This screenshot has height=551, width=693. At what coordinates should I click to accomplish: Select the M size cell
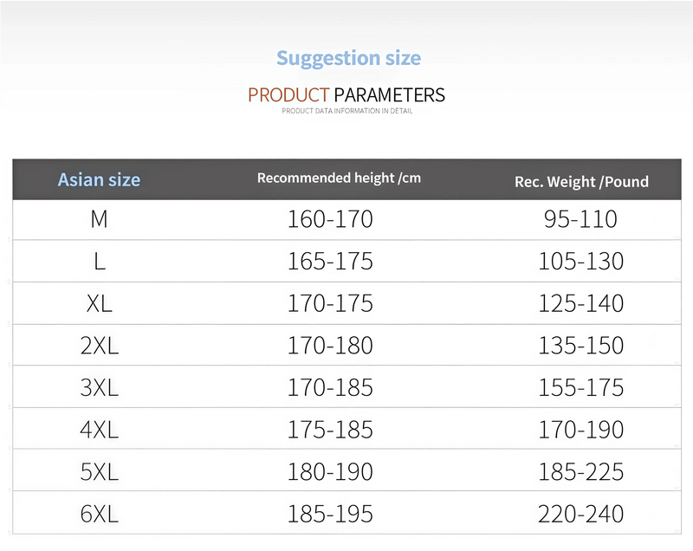pyautogui.click(x=99, y=219)
